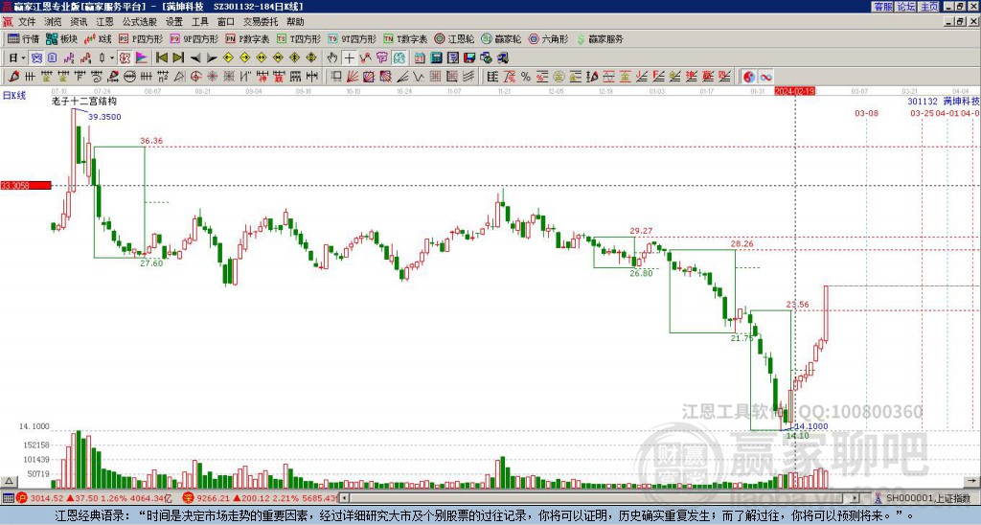The height and width of the screenshot is (525, 981).
Task: Click the yellow diamond left-arrow icon
Action: (x=228, y=58)
